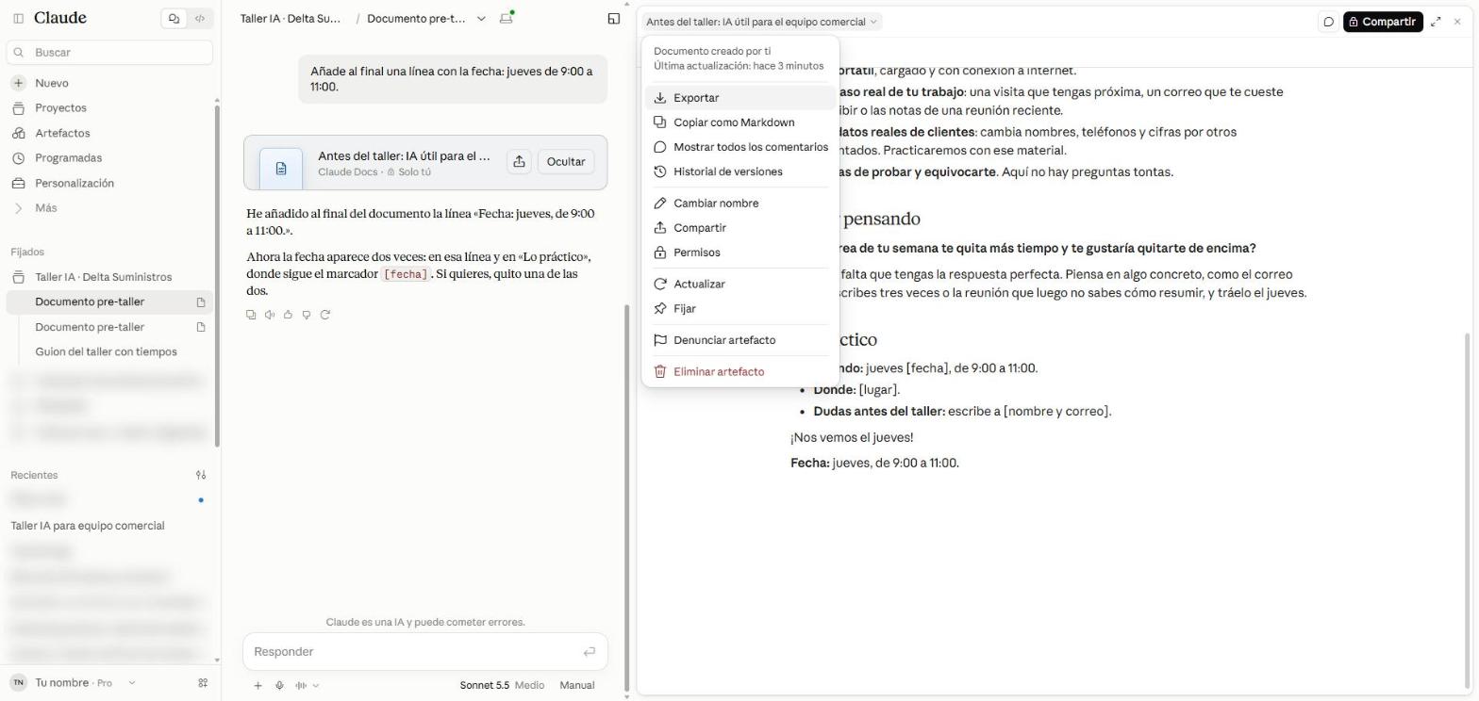This screenshot has height=701, width=1479.
Task: Click the share icon on document card
Action: pos(519,162)
